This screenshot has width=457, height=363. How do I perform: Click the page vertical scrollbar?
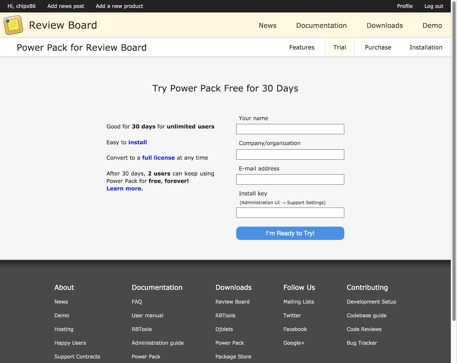pos(454,166)
